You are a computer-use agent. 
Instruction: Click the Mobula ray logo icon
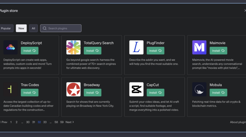tap(199, 89)
